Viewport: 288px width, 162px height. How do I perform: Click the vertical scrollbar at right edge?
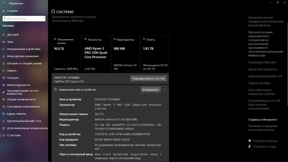pos(287,64)
